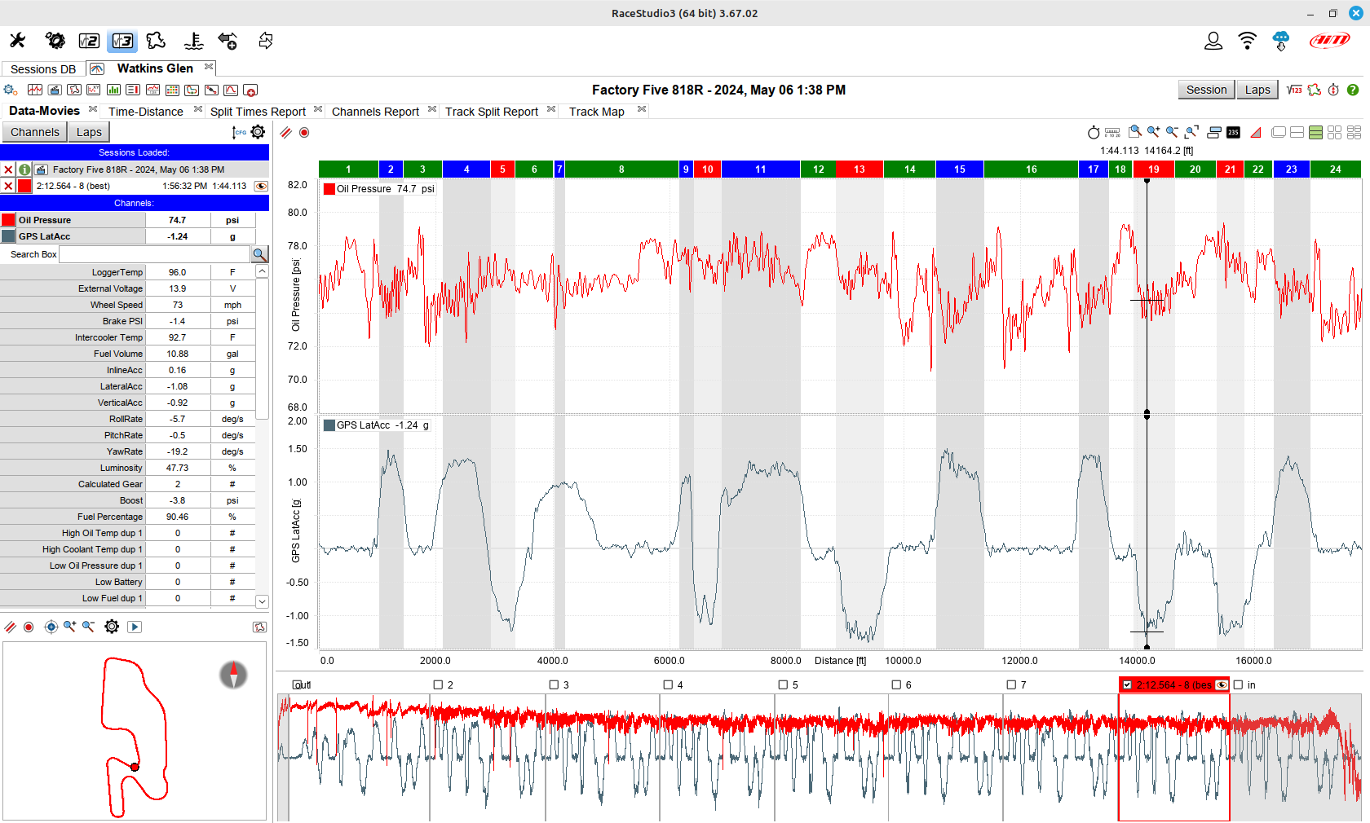Viewport: 1370px width, 823px height.
Task: Open the track manager icon in top toolbar
Action: (156, 41)
